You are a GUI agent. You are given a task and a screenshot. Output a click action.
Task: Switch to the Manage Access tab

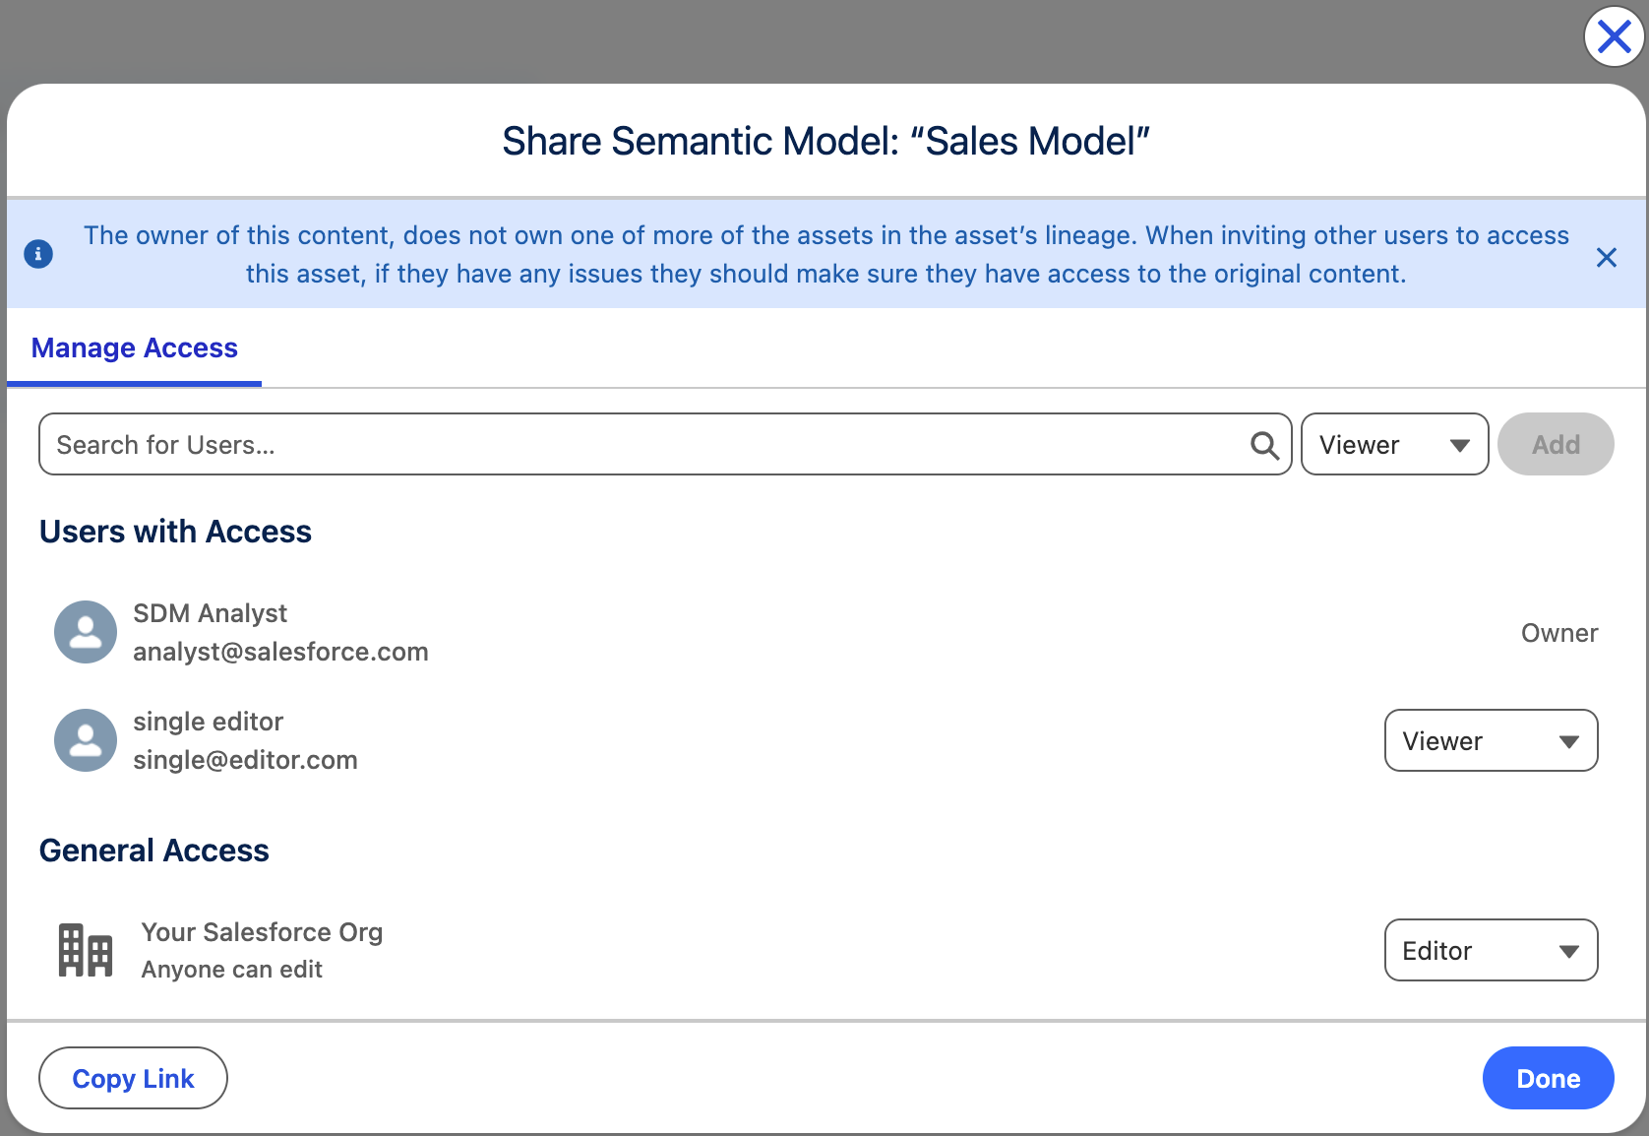pos(135,348)
